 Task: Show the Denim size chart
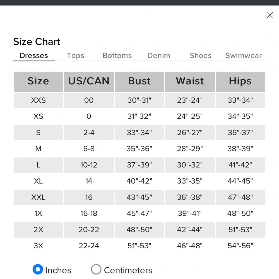coord(159,56)
